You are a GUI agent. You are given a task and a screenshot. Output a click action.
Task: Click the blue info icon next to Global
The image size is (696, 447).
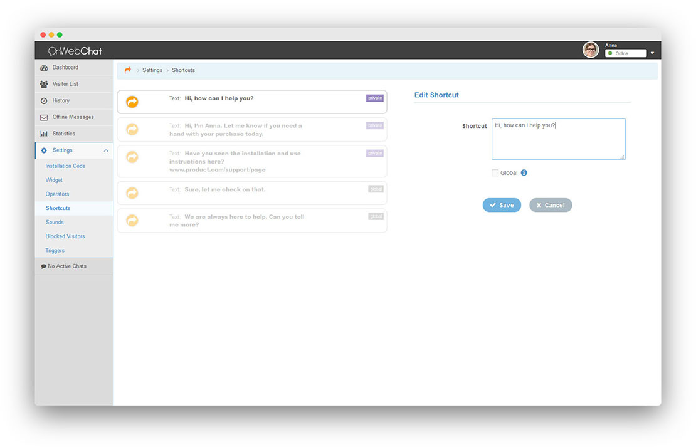pos(524,172)
